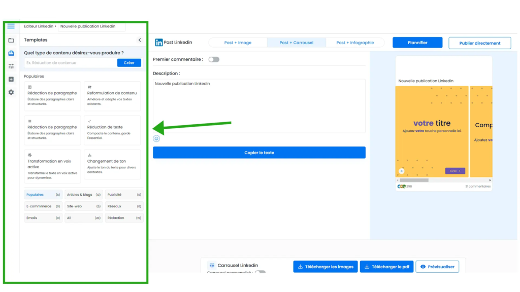
Task: Click the round avatar icon on the first slide
Action: coord(401,171)
